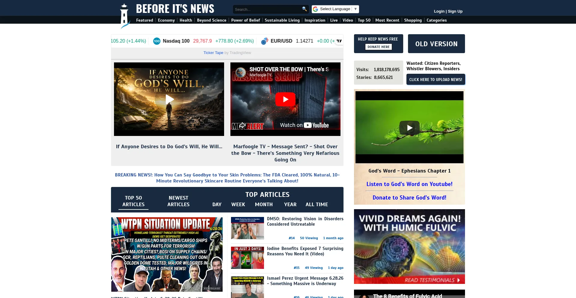Open the Health menu
This screenshot has height=298, width=576.
[x=186, y=20]
